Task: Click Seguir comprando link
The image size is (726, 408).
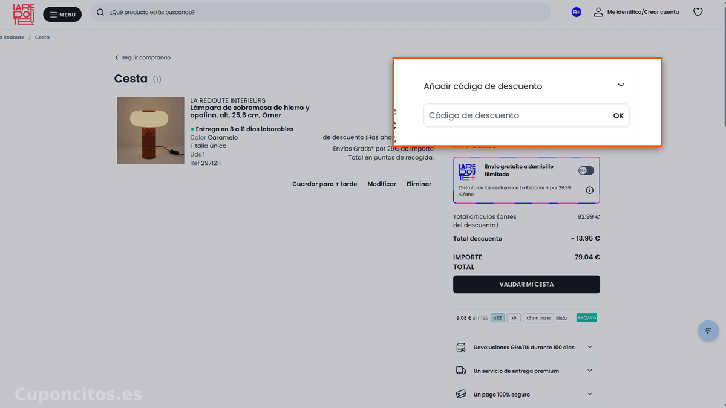Action: (x=143, y=57)
